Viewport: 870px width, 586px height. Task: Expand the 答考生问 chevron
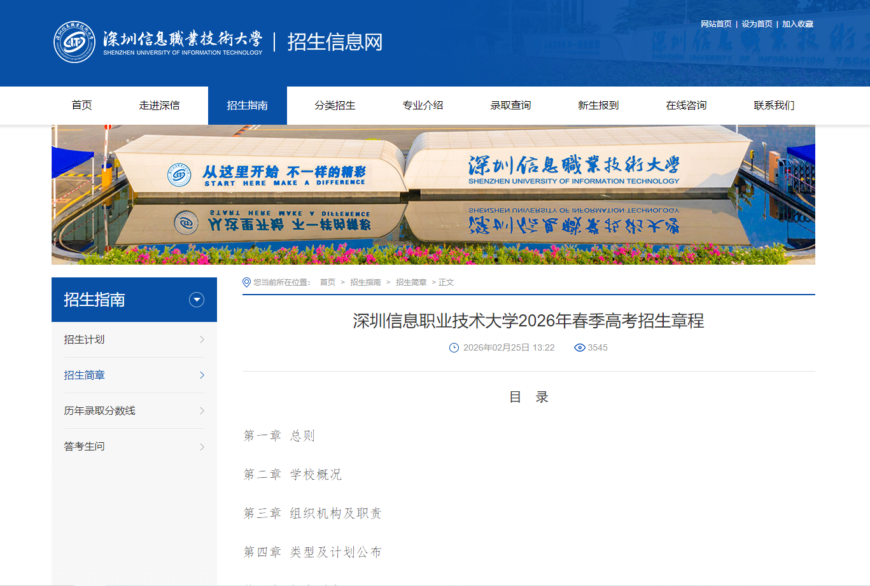pos(203,447)
